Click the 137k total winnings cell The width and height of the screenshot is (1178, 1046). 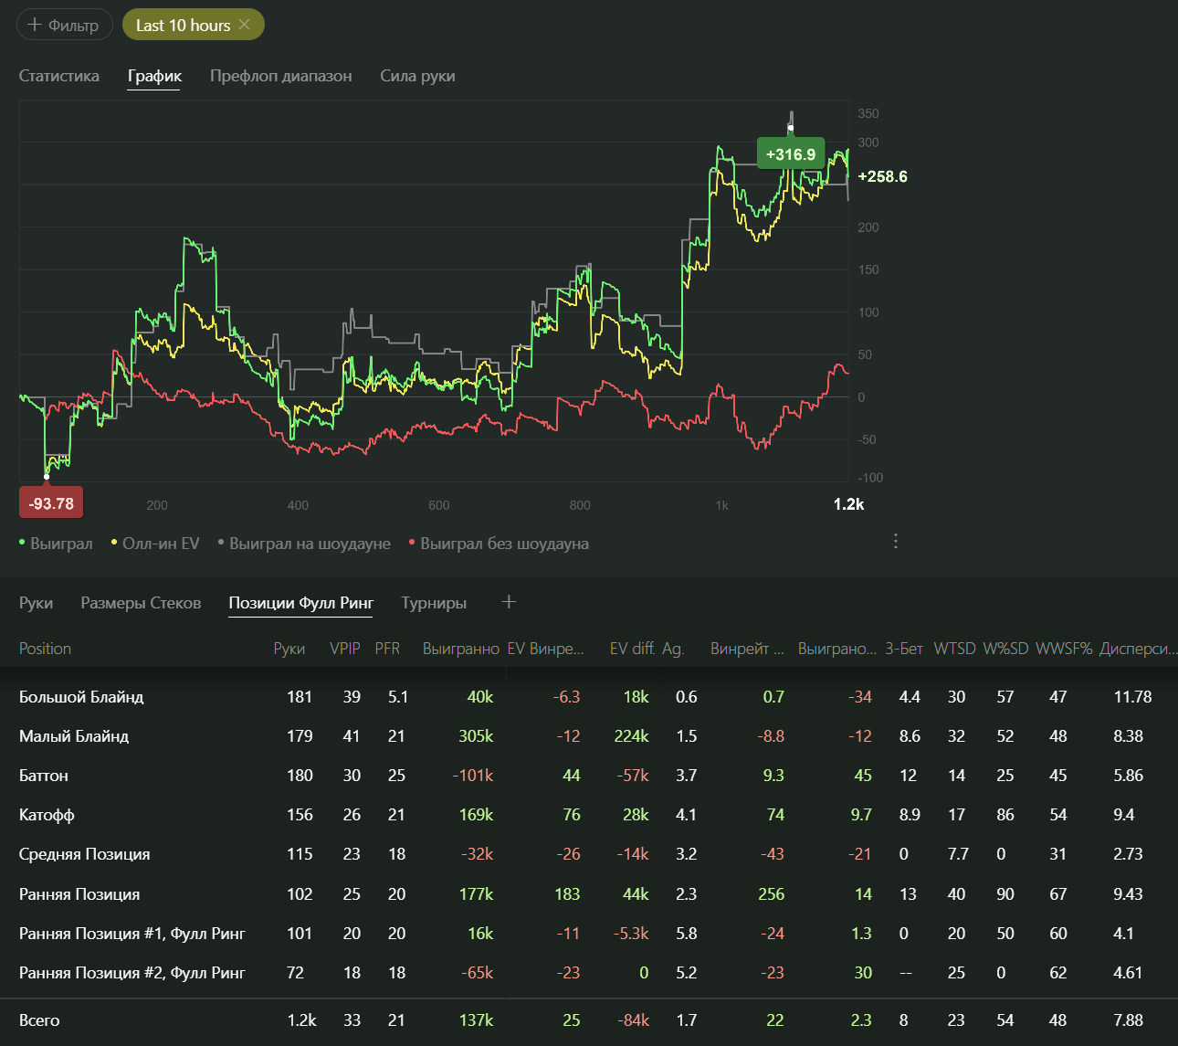(x=476, y=1020)
